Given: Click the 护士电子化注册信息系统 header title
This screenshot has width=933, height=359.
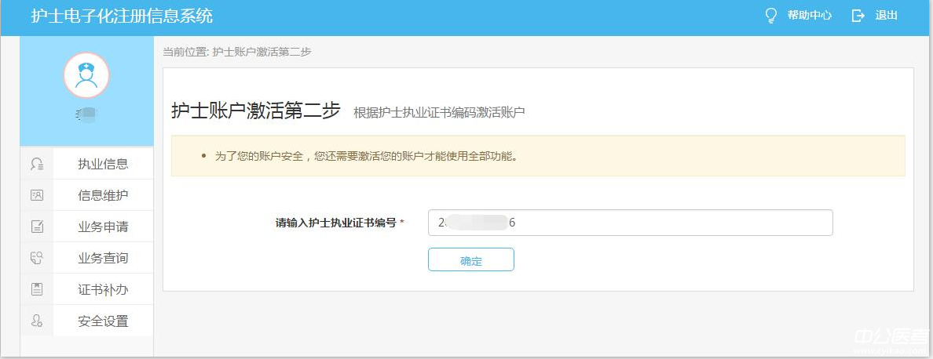Looking at the screenshot, I should (x=122, y=16).
